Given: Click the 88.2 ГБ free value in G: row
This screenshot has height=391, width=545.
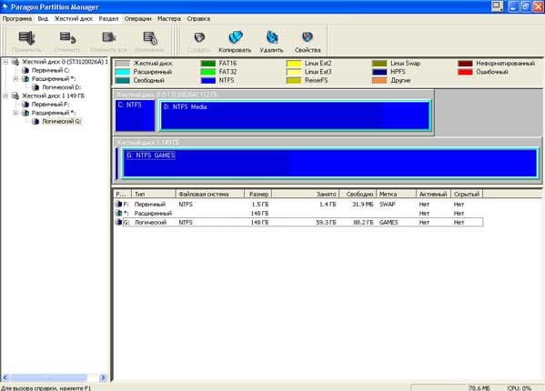Looking at the screenshot, I should [363, 222].
